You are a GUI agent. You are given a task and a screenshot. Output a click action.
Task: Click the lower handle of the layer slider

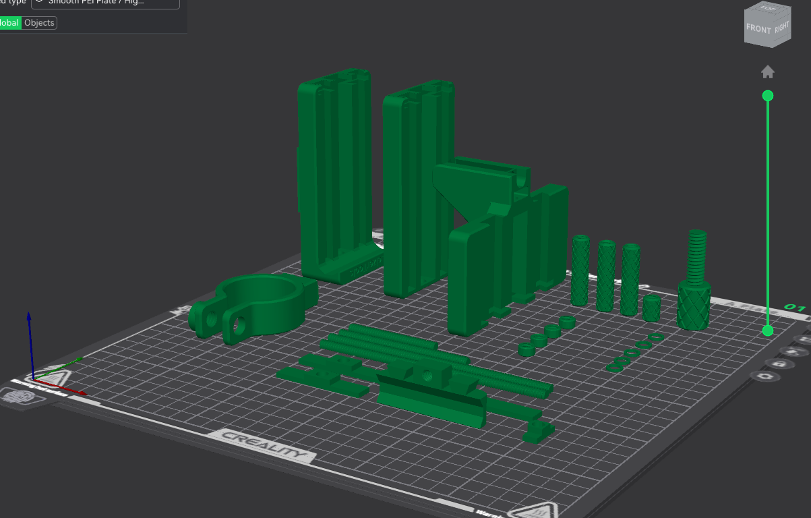click(x=767, y=330)
